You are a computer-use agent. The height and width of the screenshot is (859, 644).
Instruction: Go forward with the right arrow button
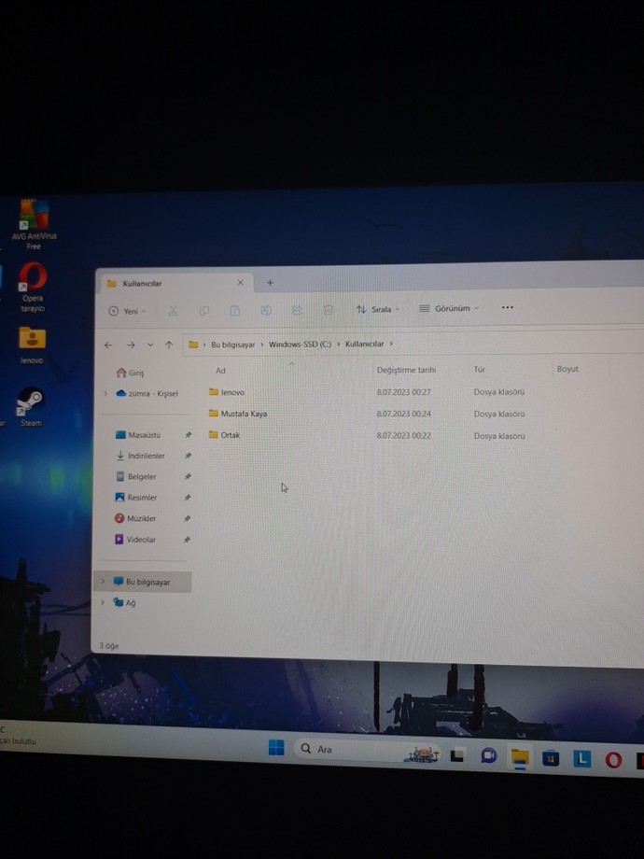(131, 345)
